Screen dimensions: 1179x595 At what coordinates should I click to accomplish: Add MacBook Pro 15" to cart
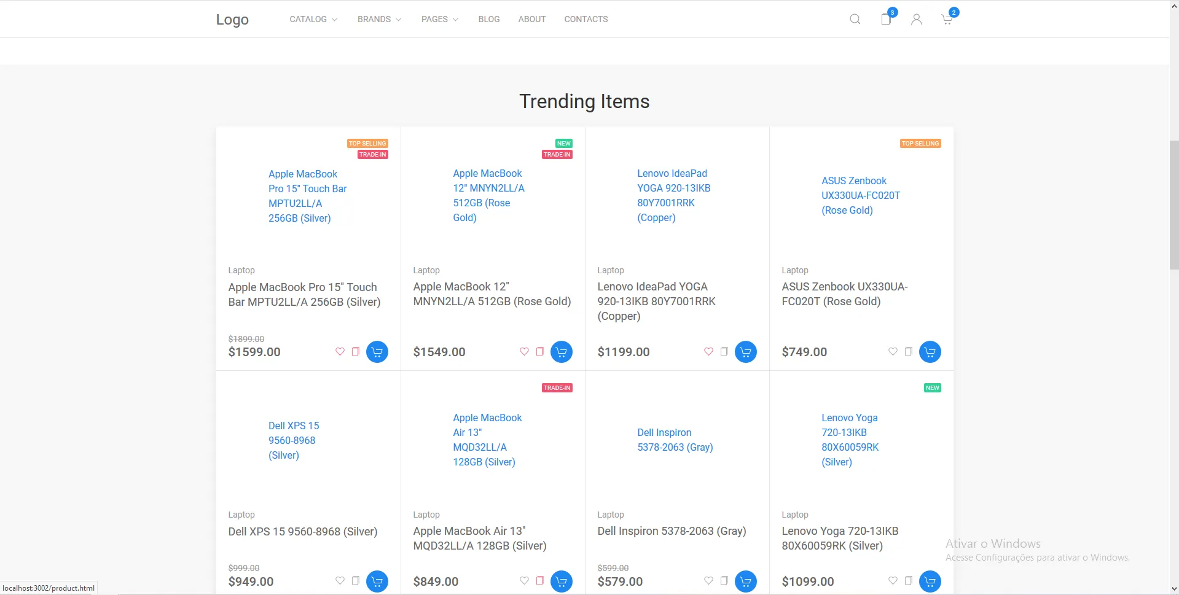point(377,352)
